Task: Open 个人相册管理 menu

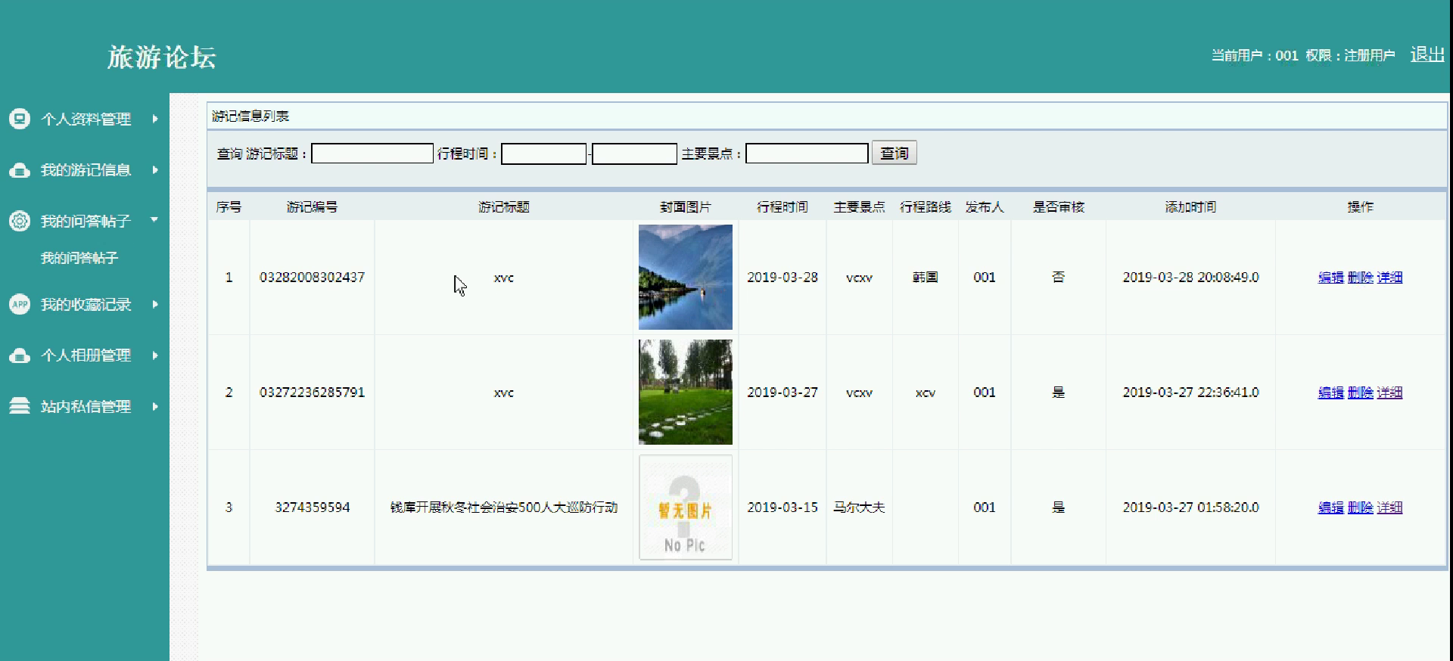Action: point(85,355)
